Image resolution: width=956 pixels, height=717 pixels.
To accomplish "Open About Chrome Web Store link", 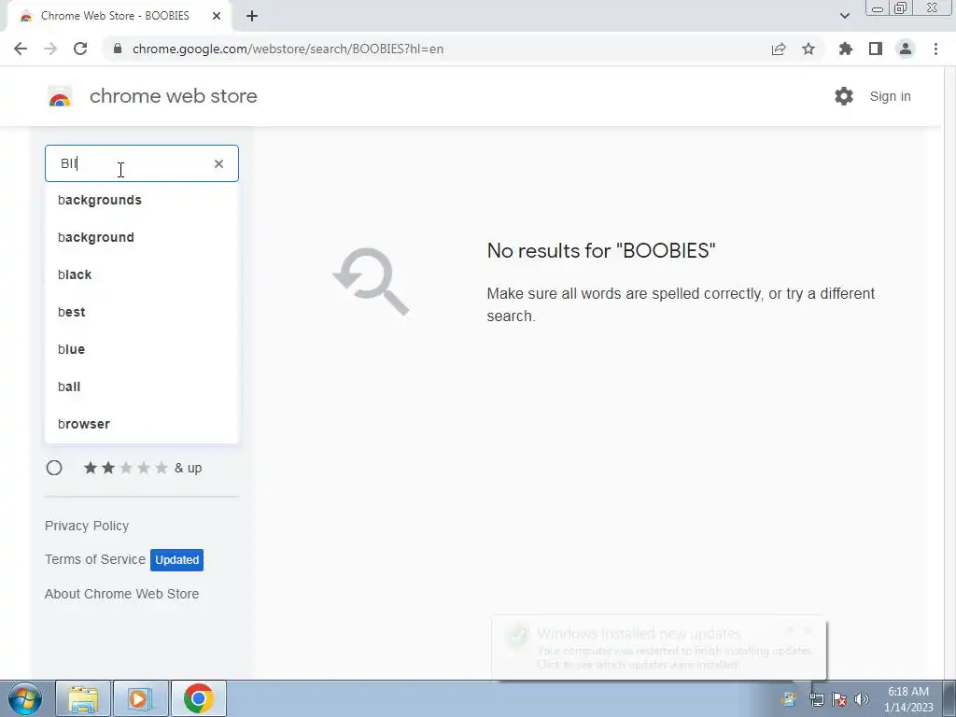I will pyautogui.click(x=122, y=594).
